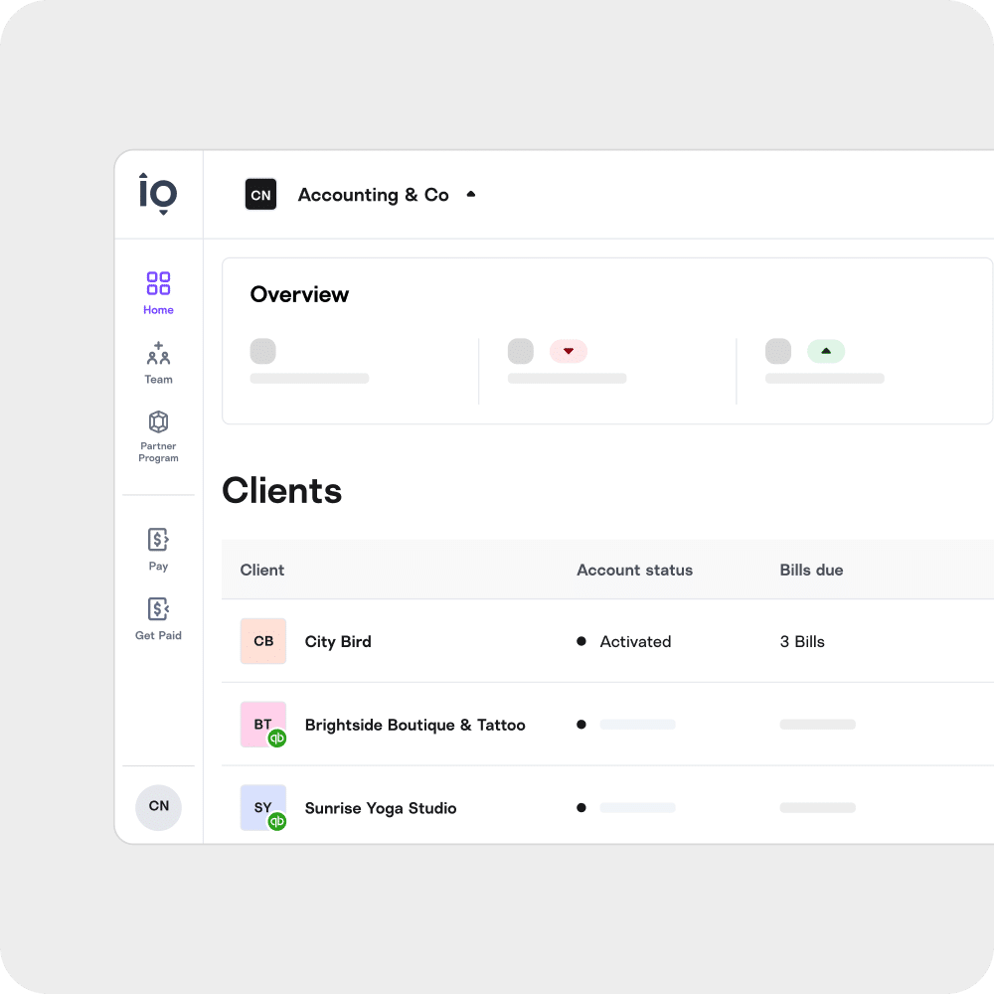The image size is (994, 994).
Task: Click the Bills due column header
Action: (811, 570)
